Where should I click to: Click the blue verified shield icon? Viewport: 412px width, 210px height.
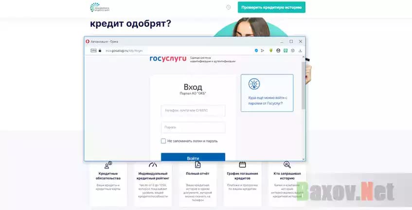256,51
